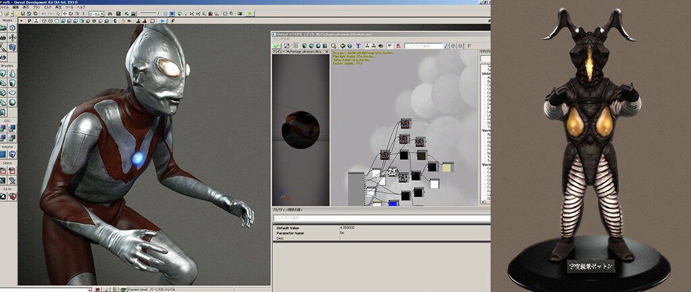Create a Cube brush from Brushes panel
The image size is (691, 292).
tap(3, 73)
